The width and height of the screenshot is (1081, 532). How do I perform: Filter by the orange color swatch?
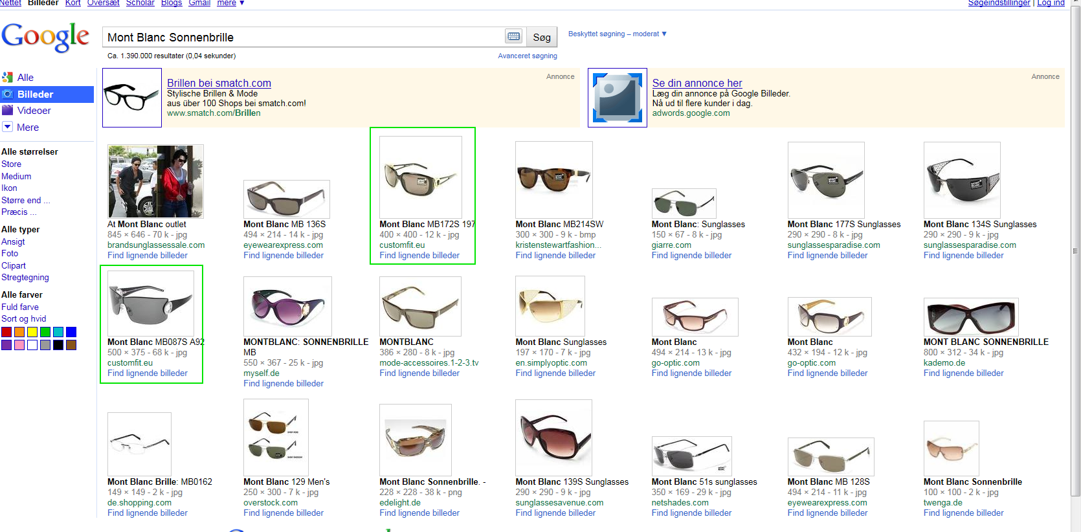(x=19, y=332)
